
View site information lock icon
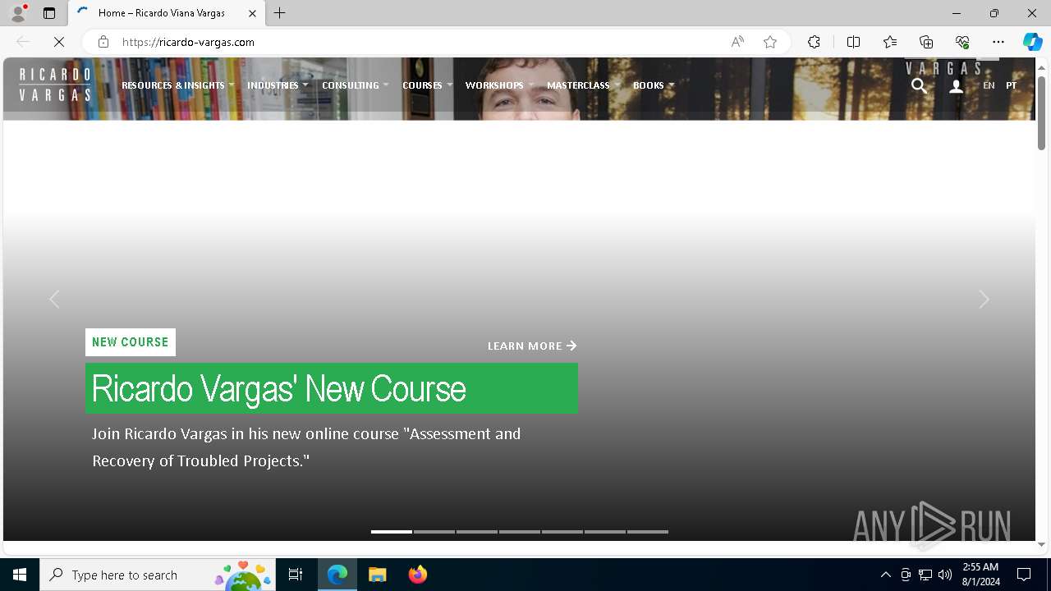pos(103,42)
